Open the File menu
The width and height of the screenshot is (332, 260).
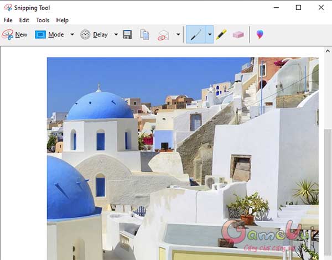coord(8,20)
